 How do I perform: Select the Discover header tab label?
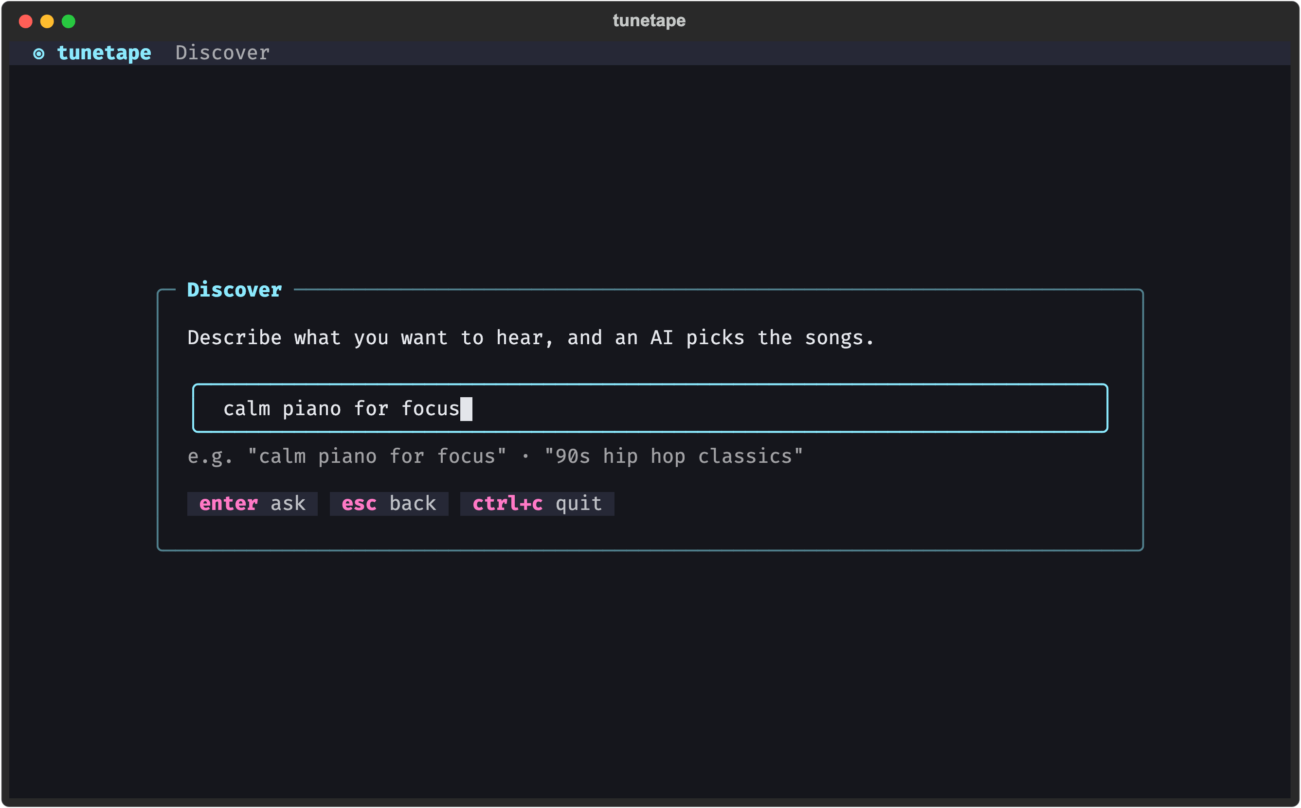tap(222, 53)
